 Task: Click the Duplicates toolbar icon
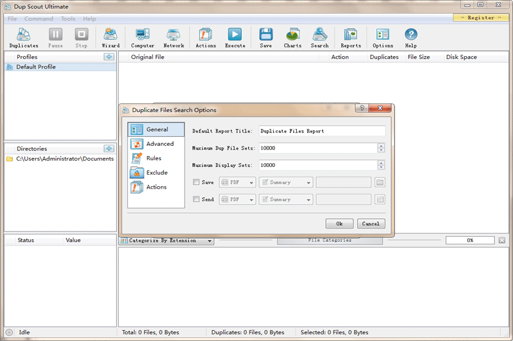pos(24,38)
